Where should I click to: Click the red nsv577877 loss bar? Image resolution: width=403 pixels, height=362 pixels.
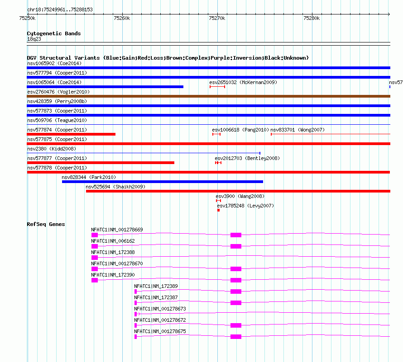(x=101, y=163)
